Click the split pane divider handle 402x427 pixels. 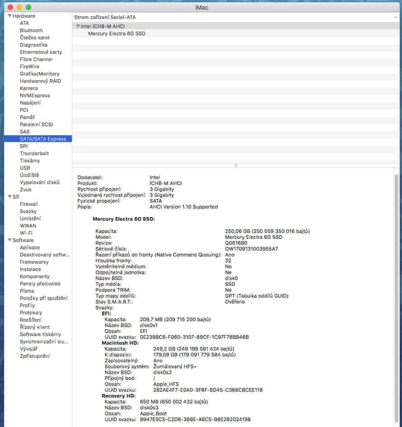click(x=236, y=165)
